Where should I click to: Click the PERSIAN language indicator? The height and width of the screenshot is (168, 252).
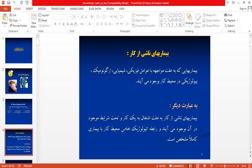[28, 166]
